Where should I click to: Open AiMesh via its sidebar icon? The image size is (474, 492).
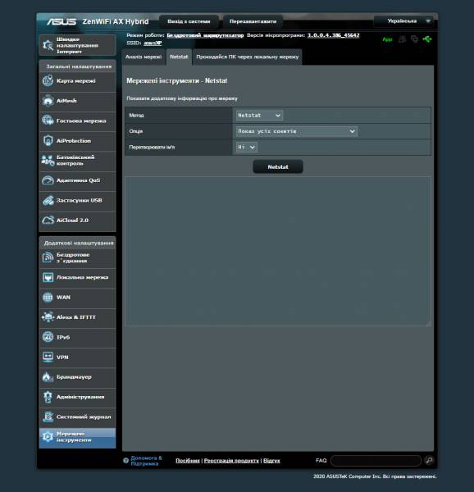[48, 101]
